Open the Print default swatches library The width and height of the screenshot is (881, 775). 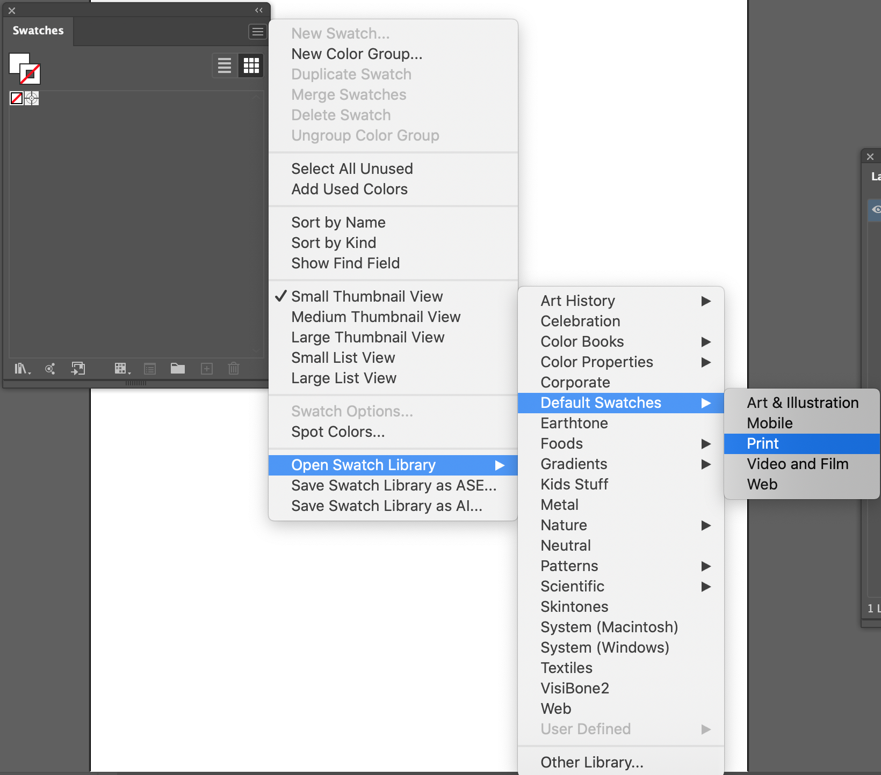[x=802, y=443]
